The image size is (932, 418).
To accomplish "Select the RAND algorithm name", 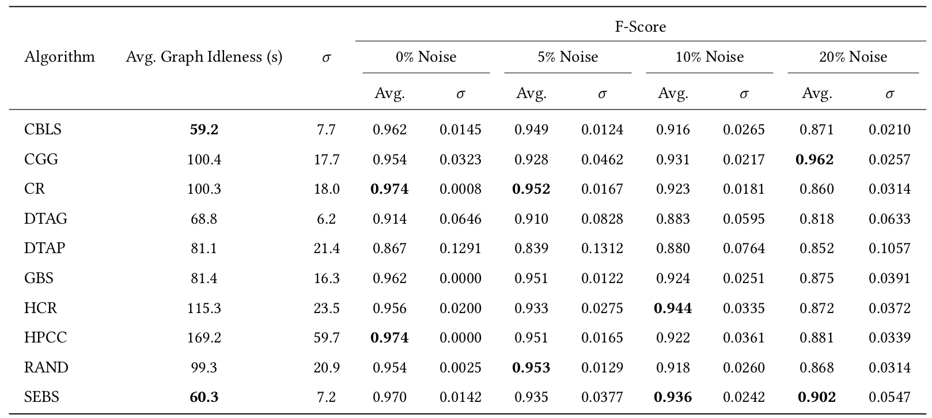I will pyautogui.click(x=46, y=367).
